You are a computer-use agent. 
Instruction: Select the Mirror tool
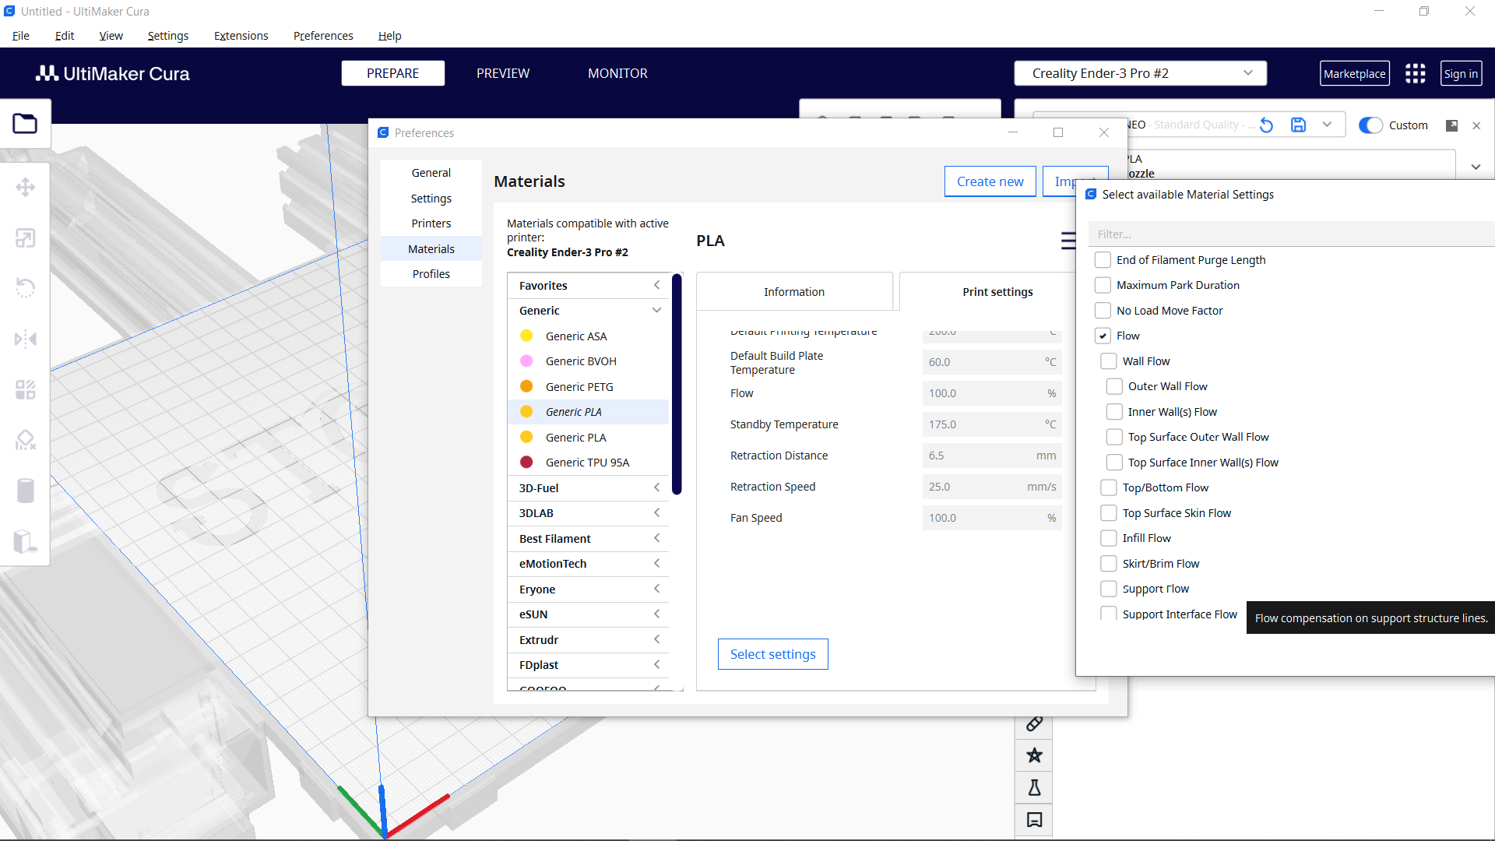click(26, 339)
